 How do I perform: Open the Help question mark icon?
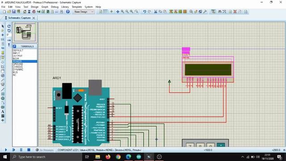coord(68,12)
